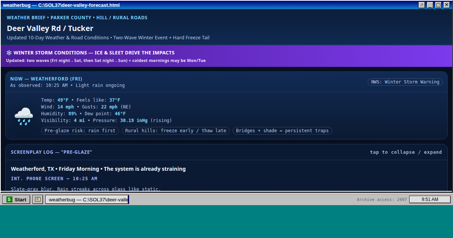Collapse the Screenplay Log 'Pre-Glaze' header
453x238 pixels.
coord(51,152)
